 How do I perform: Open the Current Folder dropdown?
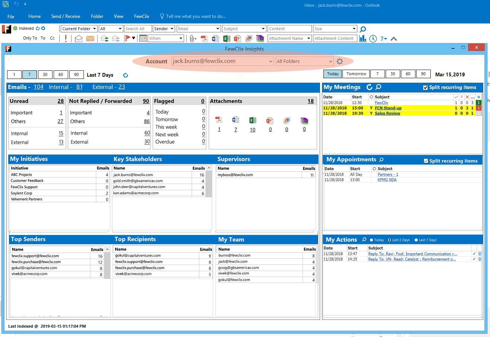tap(79, 29)
